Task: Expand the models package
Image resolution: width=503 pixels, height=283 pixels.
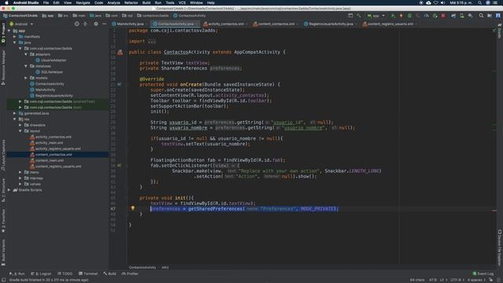Action: (26, 78)
